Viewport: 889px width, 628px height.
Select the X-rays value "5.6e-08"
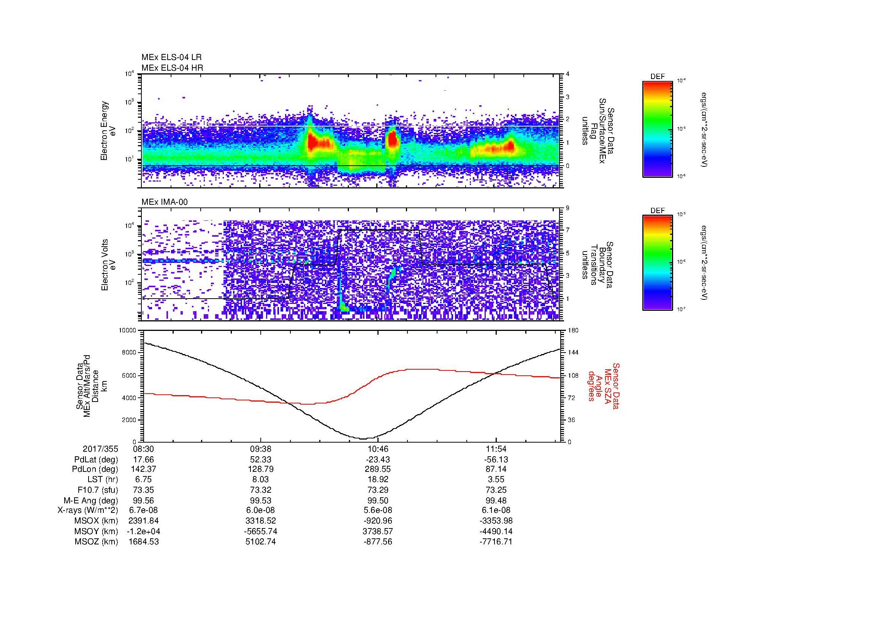tap(378, 510)
